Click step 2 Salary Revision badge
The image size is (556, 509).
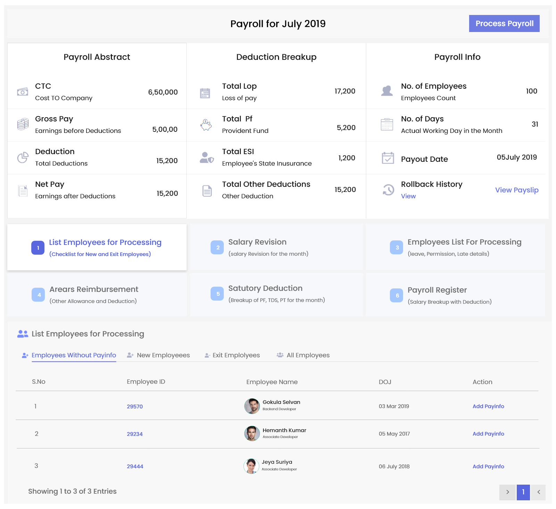tap(217, 247)
